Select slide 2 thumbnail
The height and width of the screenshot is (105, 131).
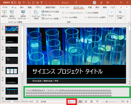[x=12, y=40]
